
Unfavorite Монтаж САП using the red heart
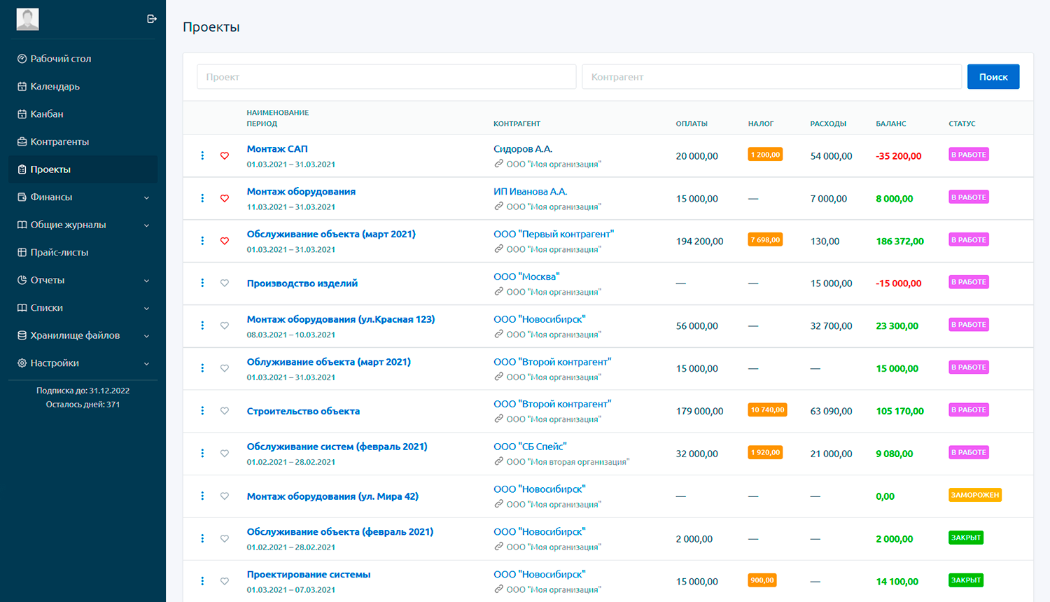225,155
